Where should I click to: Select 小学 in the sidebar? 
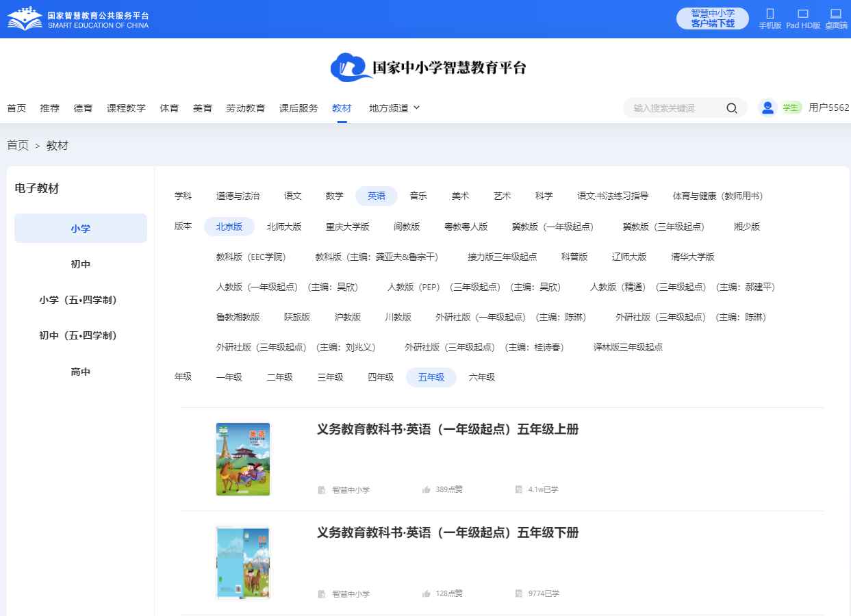[81, 229]
